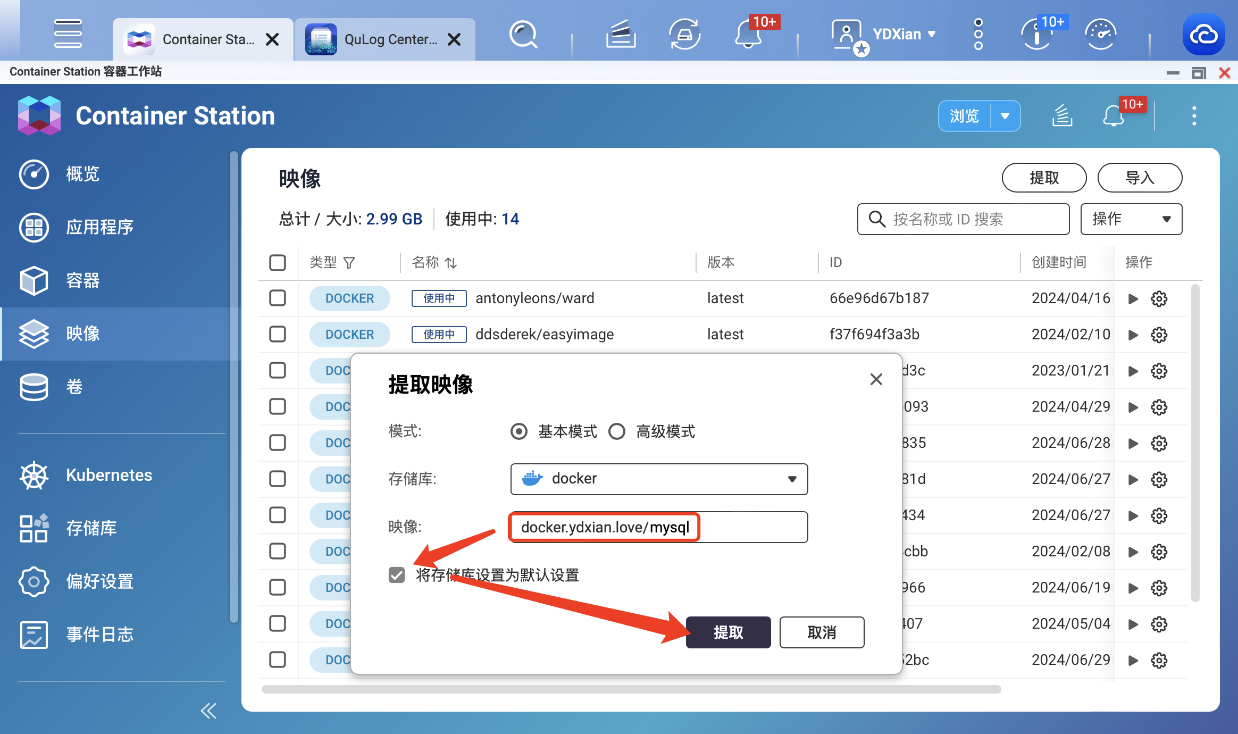The height and width of the screenshot is (734, 1238).
Task: Open the YDXian user menu
Action: click(x=904, y=34)
